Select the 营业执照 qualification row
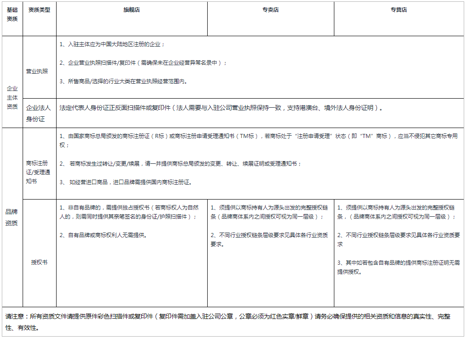The width and height of the screenshot is (466, 338). 39,70
